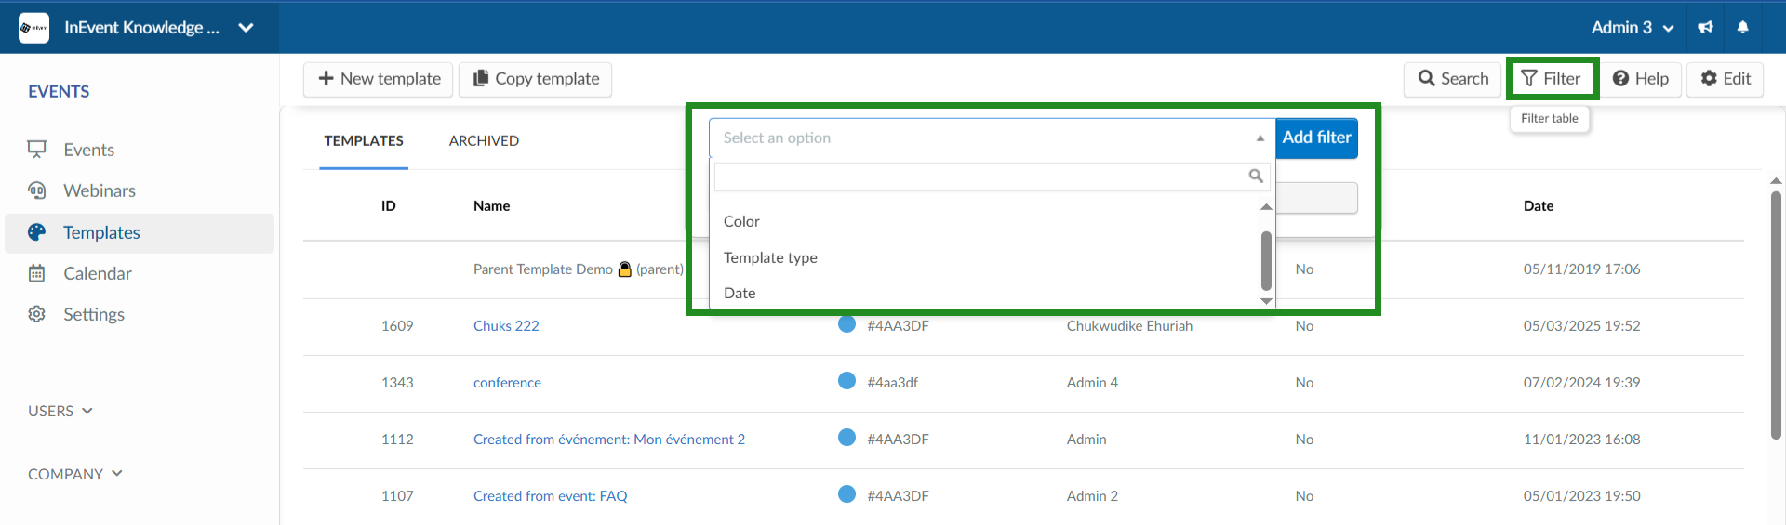Click the InEvent logo icon

click(34, 28)
